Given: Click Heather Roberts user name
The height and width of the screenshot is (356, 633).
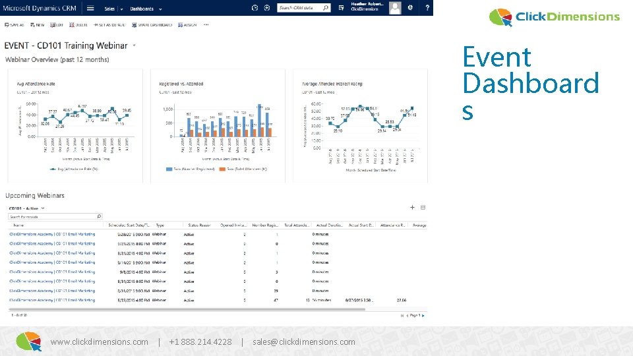Looking at the screenshot, I should [367, 4].
